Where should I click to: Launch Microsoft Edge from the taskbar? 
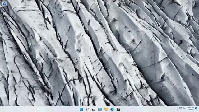coord(112,109)
